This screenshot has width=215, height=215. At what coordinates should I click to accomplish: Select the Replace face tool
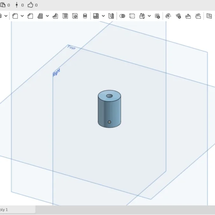[x=198, y=16]
